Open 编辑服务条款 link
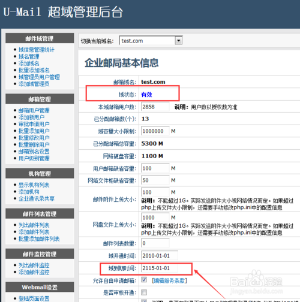Viewport: 300px width, 302px height. pyautogui.click(x=169, y=280)
